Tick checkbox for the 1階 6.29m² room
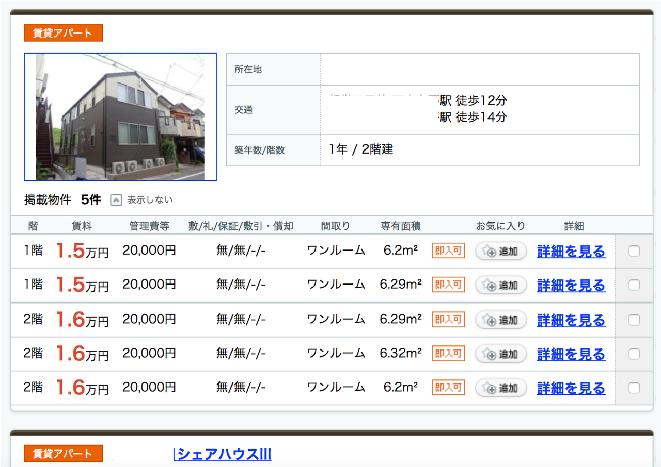This screenshot has height=467, width=661. coord(634,285)
